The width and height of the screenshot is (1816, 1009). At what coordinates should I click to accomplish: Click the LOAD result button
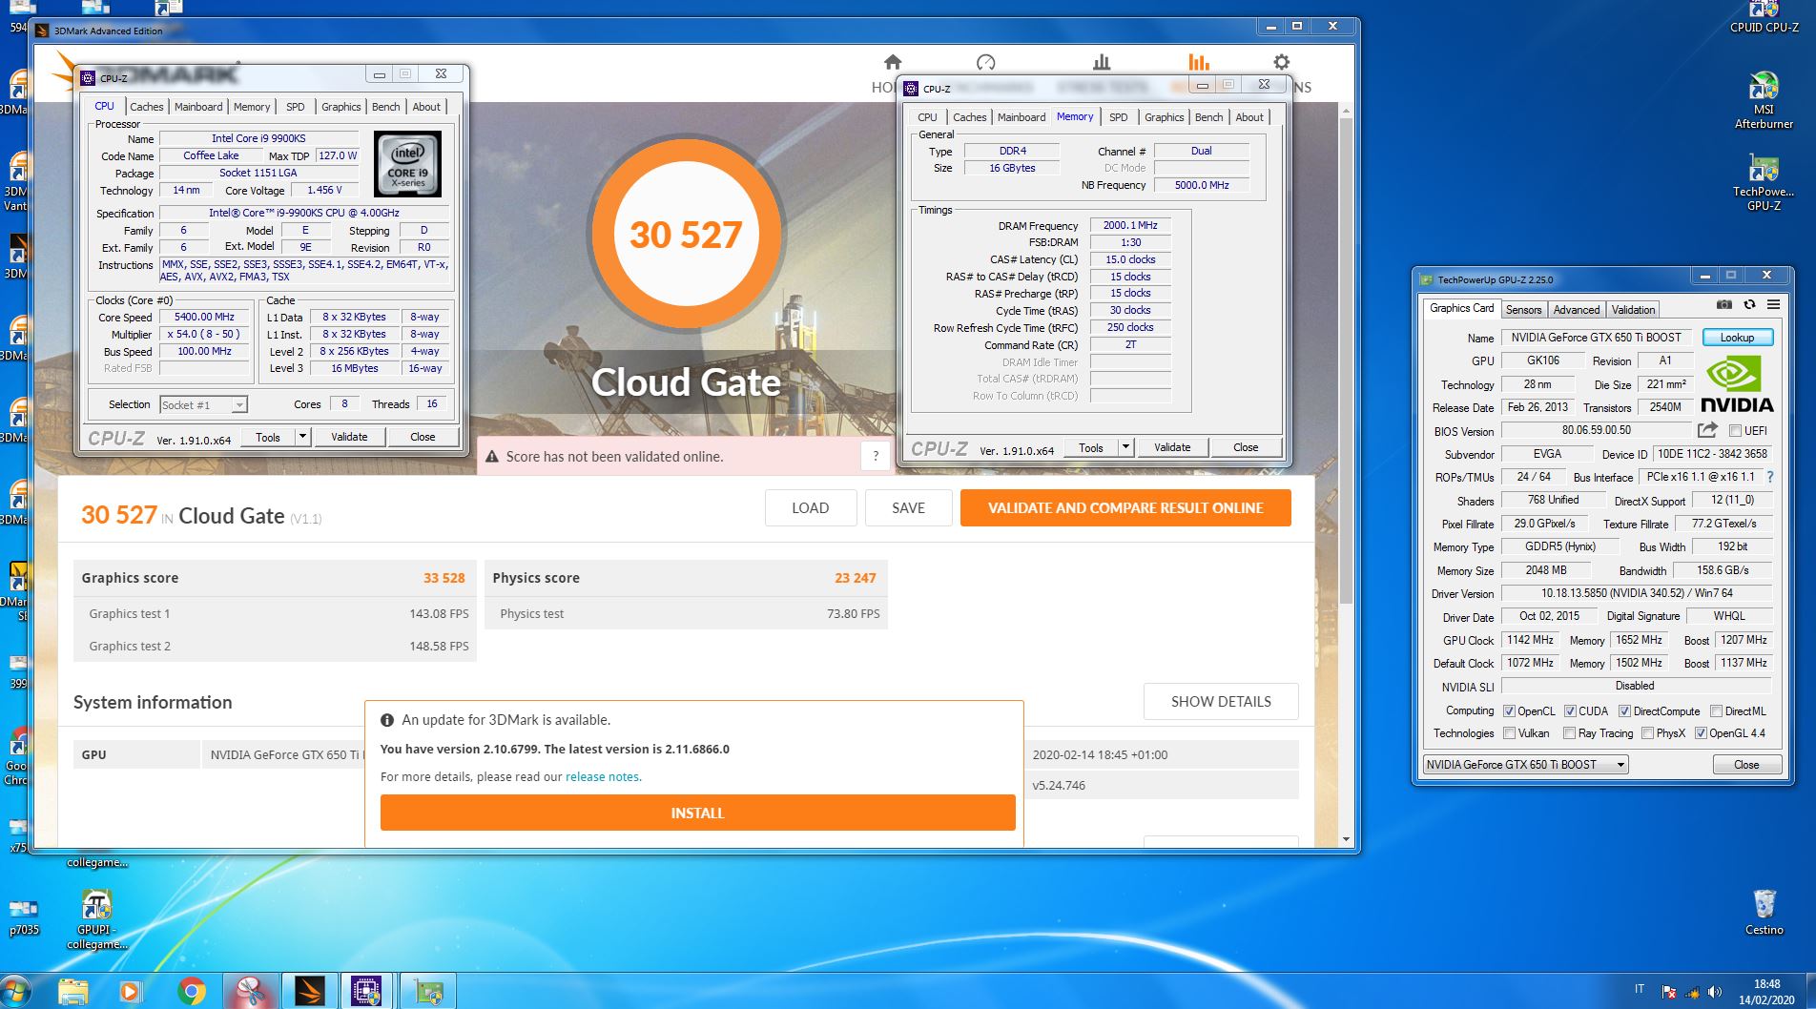pyautogui.click(x=810, y=508)
